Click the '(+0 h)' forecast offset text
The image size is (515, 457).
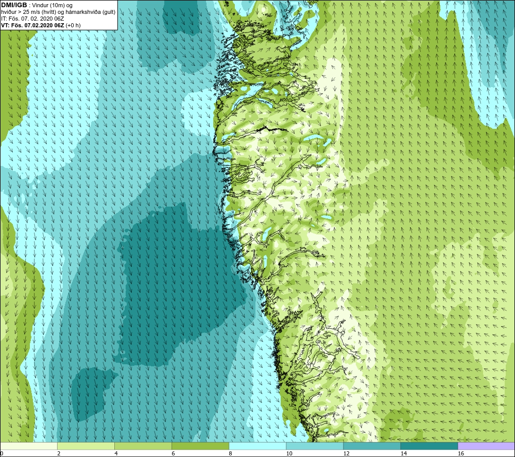click(73, 25)
